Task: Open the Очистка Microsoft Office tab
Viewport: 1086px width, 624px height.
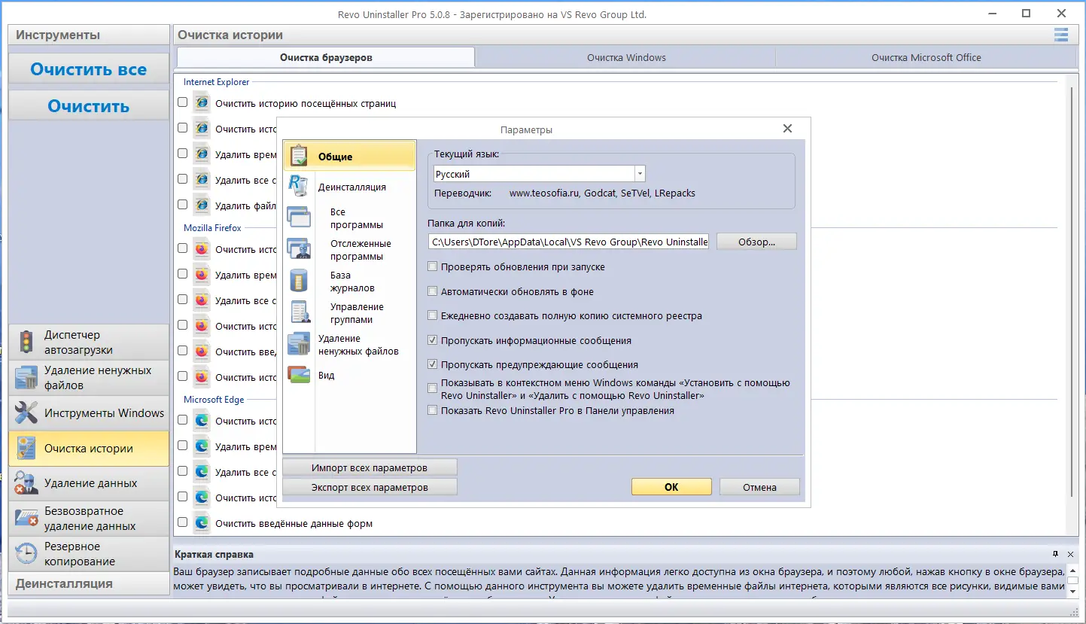Action: (926, 57)
